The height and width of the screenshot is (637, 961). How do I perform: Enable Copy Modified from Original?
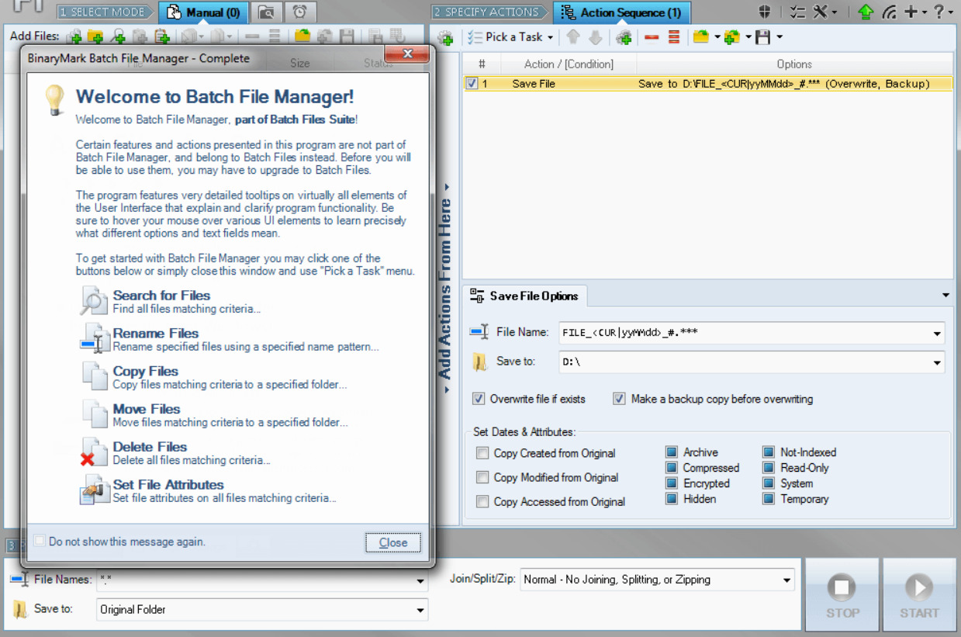click(x=482, y=477)
